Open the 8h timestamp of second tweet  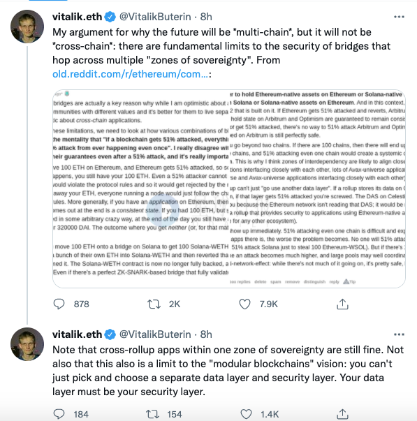point(206,334)
